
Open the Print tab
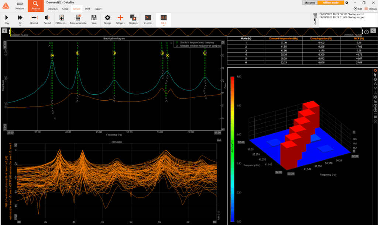[87, 9]
